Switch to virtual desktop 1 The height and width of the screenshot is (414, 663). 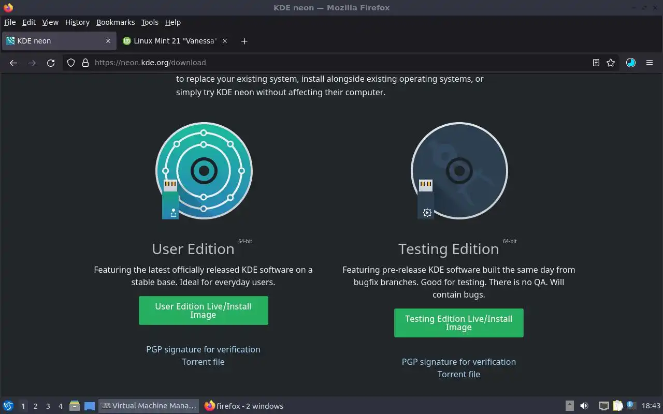pyautogui.click(x=23, y=406)
